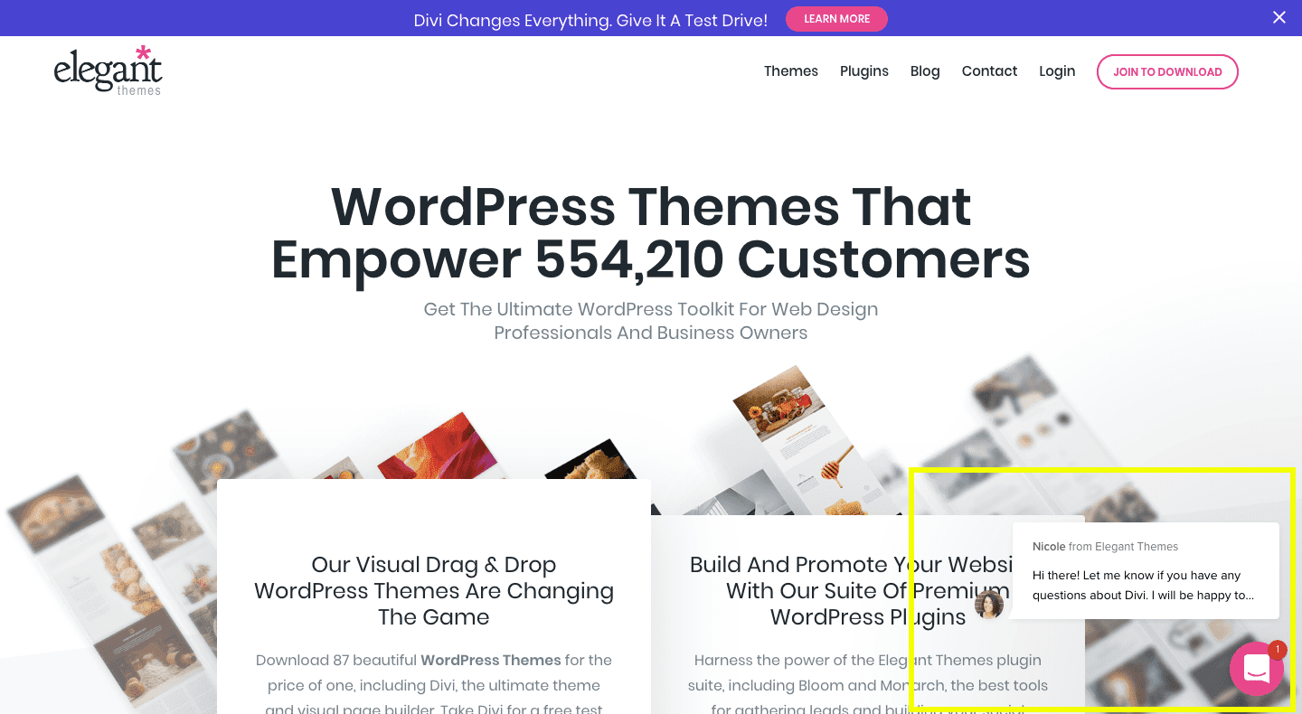The image size is (1302, 714).
Task: Open Nicole's chat message preview
Action: point(1146,570)
